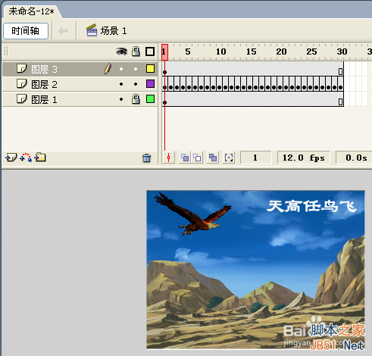Click the current frame number field
Image resolution: width=372 pixels, height=356 pixels.
[255, 158]
